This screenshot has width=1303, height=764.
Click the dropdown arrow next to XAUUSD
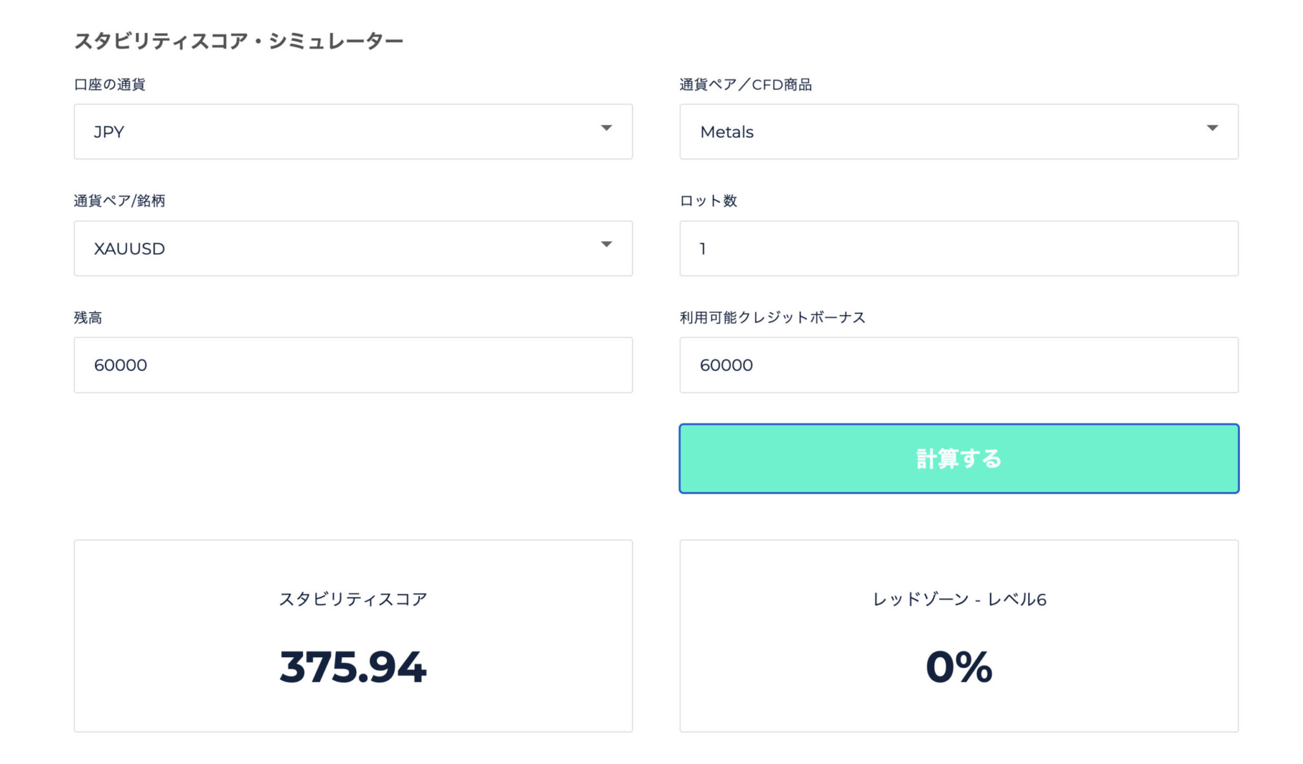[x=607, y=245]
